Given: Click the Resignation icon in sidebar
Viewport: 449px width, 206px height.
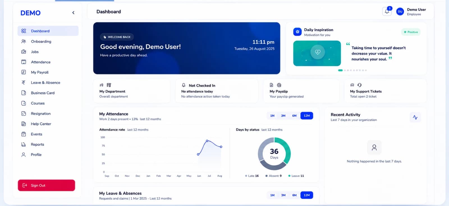Looking at the screenshot, I should point(24,114).
